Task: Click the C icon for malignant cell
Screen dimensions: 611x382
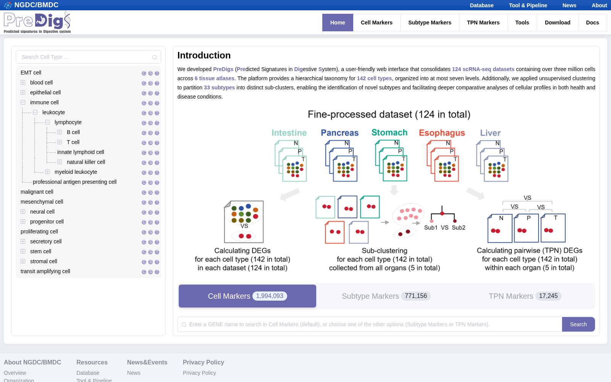Action: 144,193
